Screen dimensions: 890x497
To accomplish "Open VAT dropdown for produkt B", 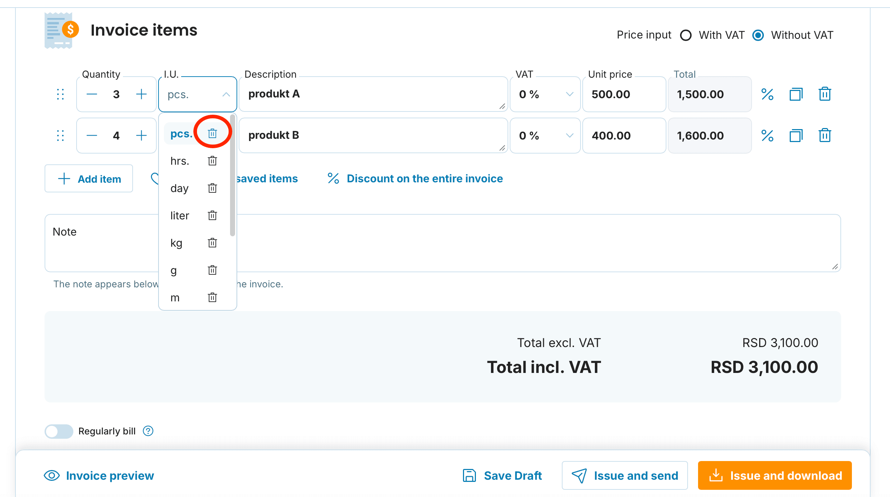I will (x=545, y=136).
